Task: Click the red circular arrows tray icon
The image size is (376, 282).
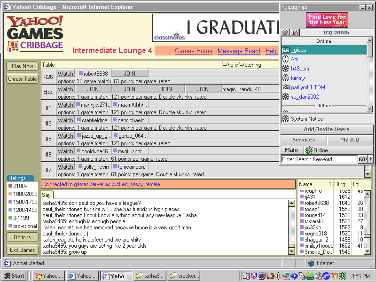Action: pos(270,276)
